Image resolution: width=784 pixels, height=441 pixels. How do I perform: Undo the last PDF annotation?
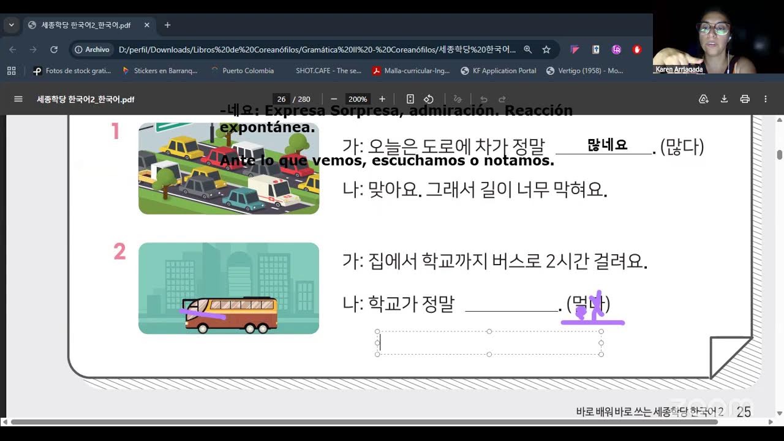483,99
